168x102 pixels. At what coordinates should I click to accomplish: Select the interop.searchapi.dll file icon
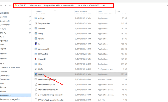click(36, 85)
